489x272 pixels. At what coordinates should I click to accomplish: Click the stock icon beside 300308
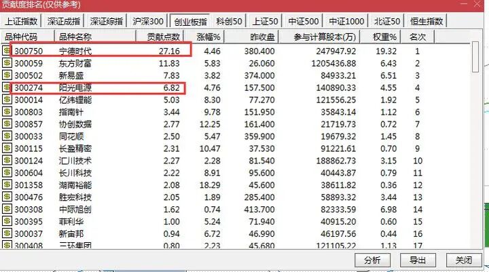click(x=7, y=209)
